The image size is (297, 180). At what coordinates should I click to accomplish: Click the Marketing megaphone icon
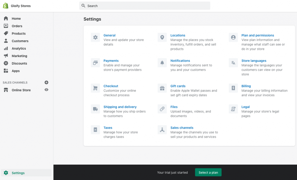click(6, 56)
